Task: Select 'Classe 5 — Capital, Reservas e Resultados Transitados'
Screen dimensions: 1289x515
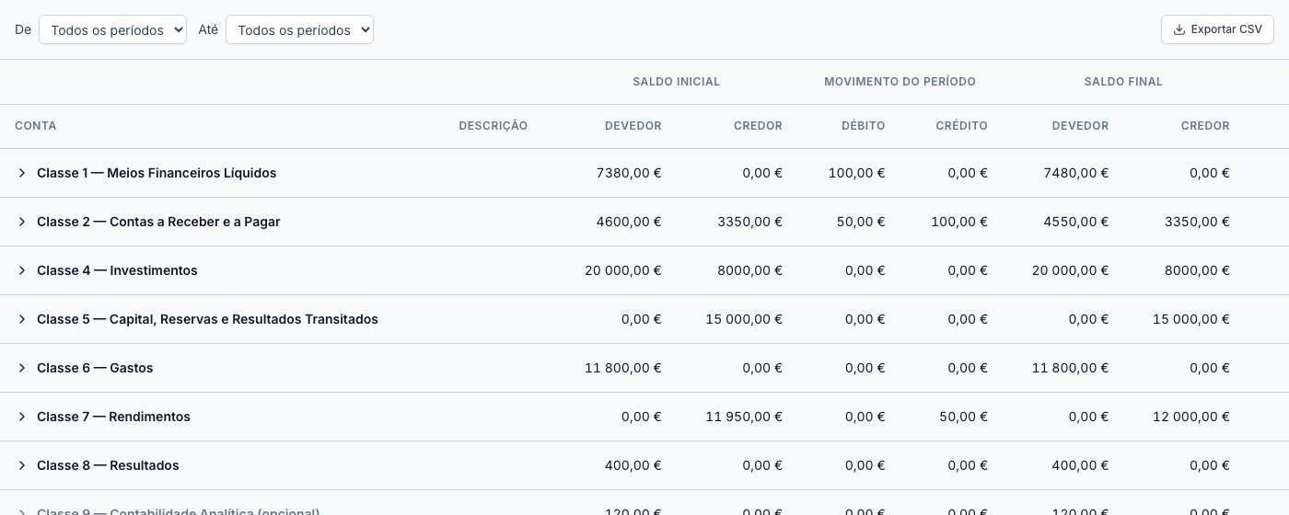Action: pos(207,319)
